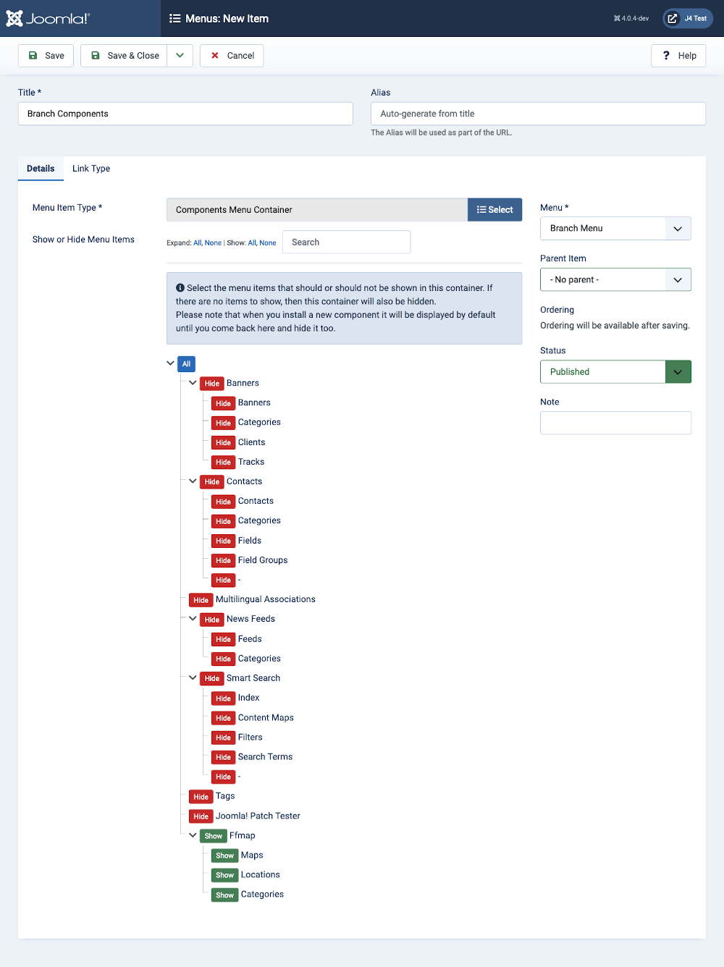Collapse the Smart Search tree branch
Image resolution: width=724 pixels, height=967 pixels.
point(192,678)
